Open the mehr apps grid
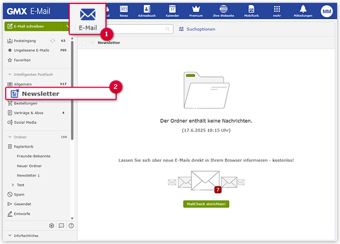340x244 pixels. pyautogui.click(x=277, y=11)
